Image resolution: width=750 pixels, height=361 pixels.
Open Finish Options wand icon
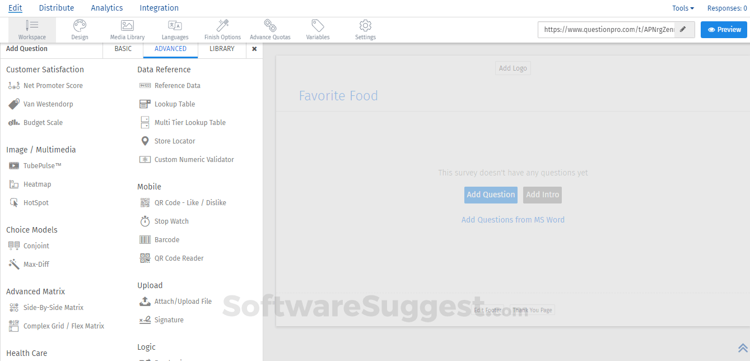(x=222, y=26)
